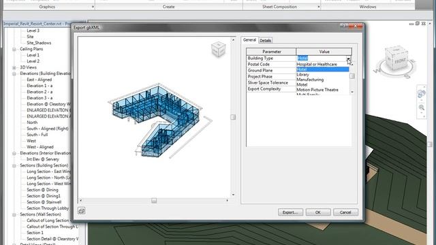Screen dimensions: 436x245
Task: Collapse Sections (Building Section) node
Action: (x=14, y=165)
